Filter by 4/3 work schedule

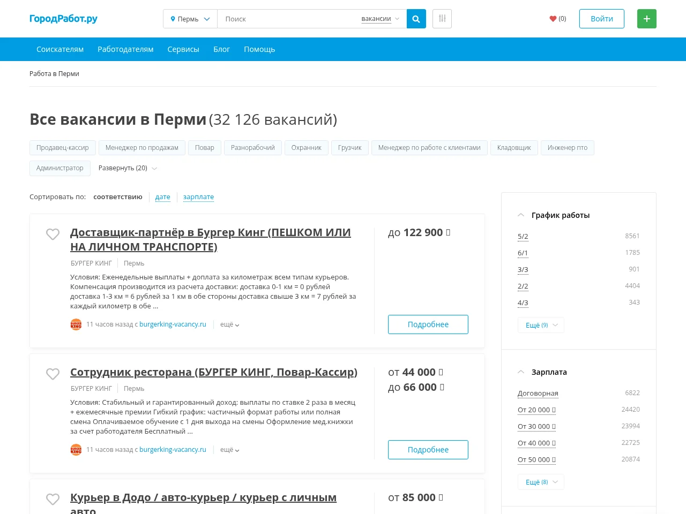[x=523, y=303]
